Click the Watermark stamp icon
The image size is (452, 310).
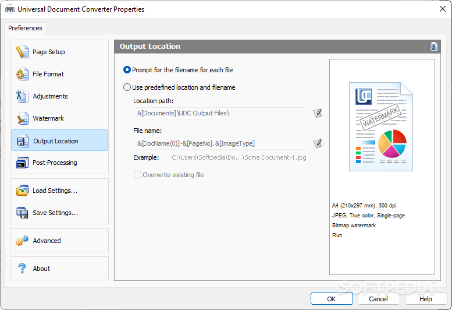[22, 118]
